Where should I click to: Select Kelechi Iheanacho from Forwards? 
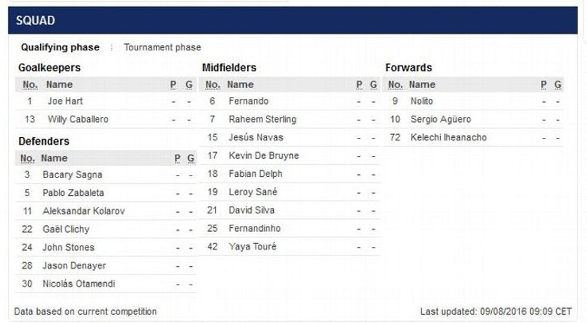pyautogui.click(x=449, y=137)
